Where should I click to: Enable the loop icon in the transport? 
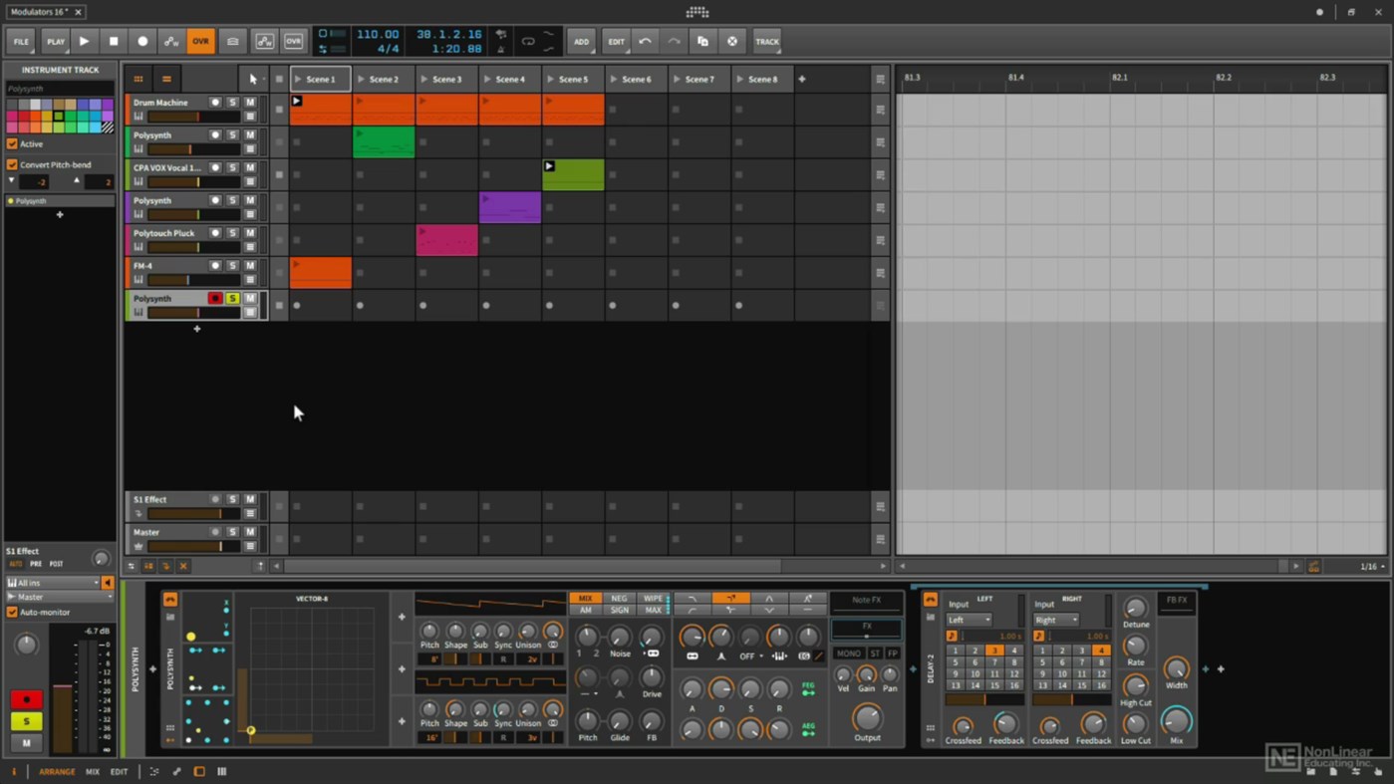[529, 41]
